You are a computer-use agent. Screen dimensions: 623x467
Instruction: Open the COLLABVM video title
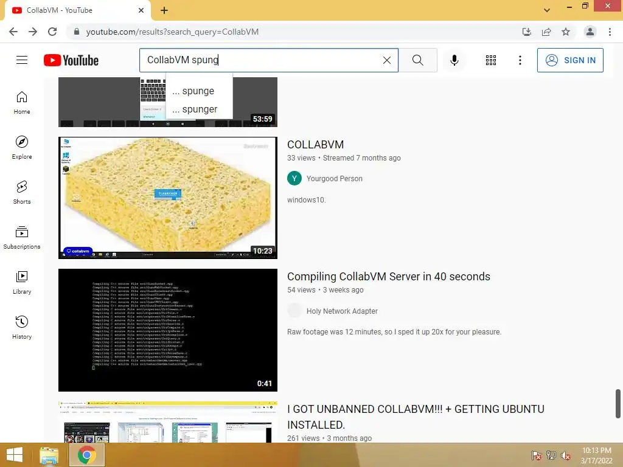pos(316,145)
